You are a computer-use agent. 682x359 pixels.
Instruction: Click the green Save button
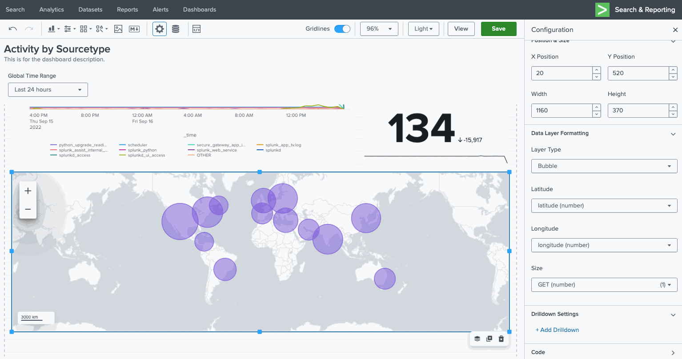click(x=498, y=29)
